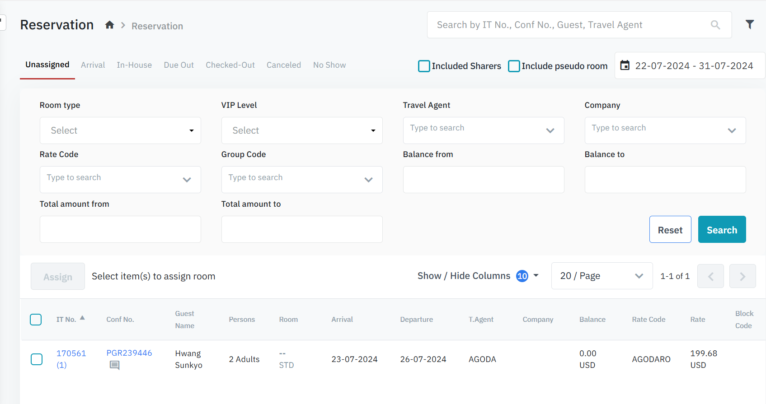Click the Balance from input field
Viewport: 766px width, 404px height.
[483, 180]
